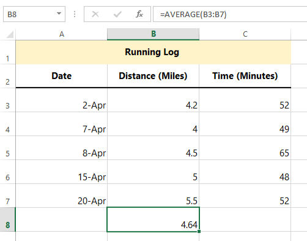The image size is (307, 241).
Task: Select the time cell in 2-Apr row
Action: [x=245, y=100]
